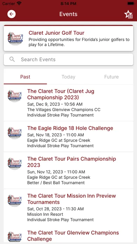Tap the Pairs Championship 2023 event logo
Image resolution: width=137 pixels, height=244 pixels.
(15, 163)
